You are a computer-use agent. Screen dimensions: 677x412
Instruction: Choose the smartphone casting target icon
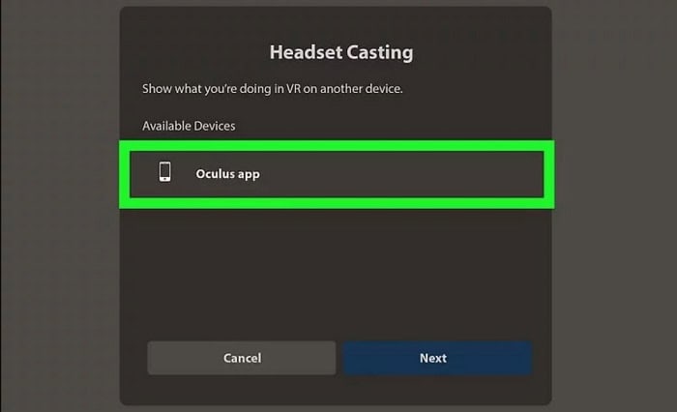(x=164, y=171)
